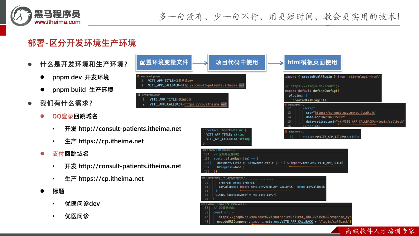Click the https://cp.itheima.net URL in .env.production
The width and height of the screenshot is (419, 236).
coord(205,104)
